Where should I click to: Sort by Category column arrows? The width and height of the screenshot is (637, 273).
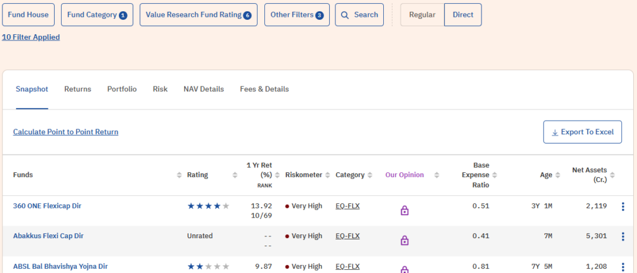click(370, 175)
